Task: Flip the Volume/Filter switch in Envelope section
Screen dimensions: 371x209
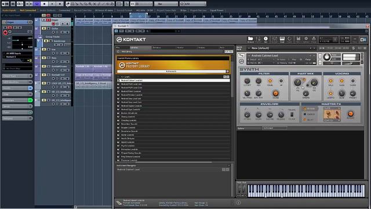Action: (x=292, y=114)
